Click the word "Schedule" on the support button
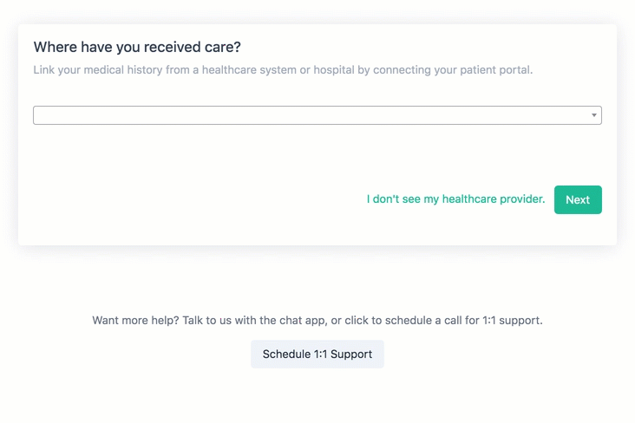 click(287, 354)
